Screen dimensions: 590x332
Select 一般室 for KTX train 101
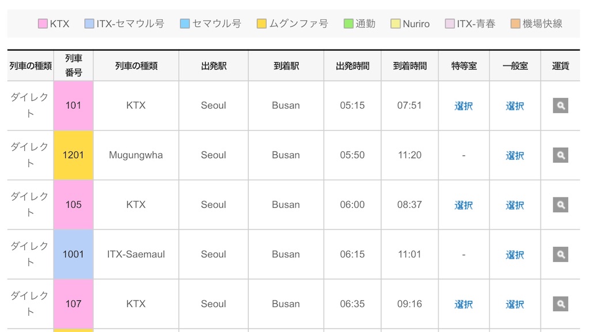(x=515, y=106)
